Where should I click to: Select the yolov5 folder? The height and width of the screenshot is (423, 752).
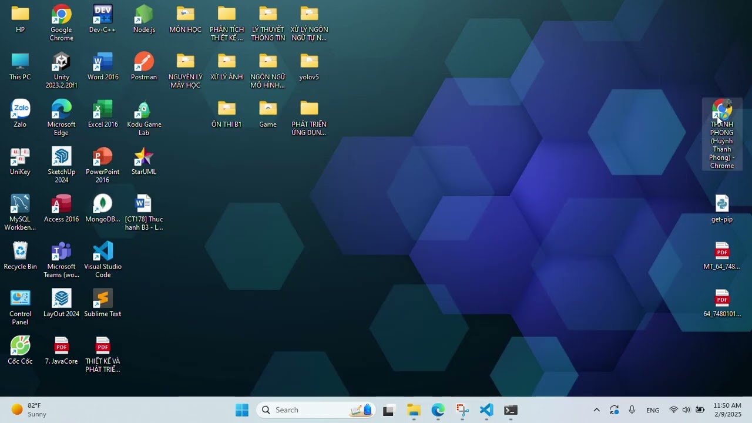pyautogui.click(x=309, y=67)
